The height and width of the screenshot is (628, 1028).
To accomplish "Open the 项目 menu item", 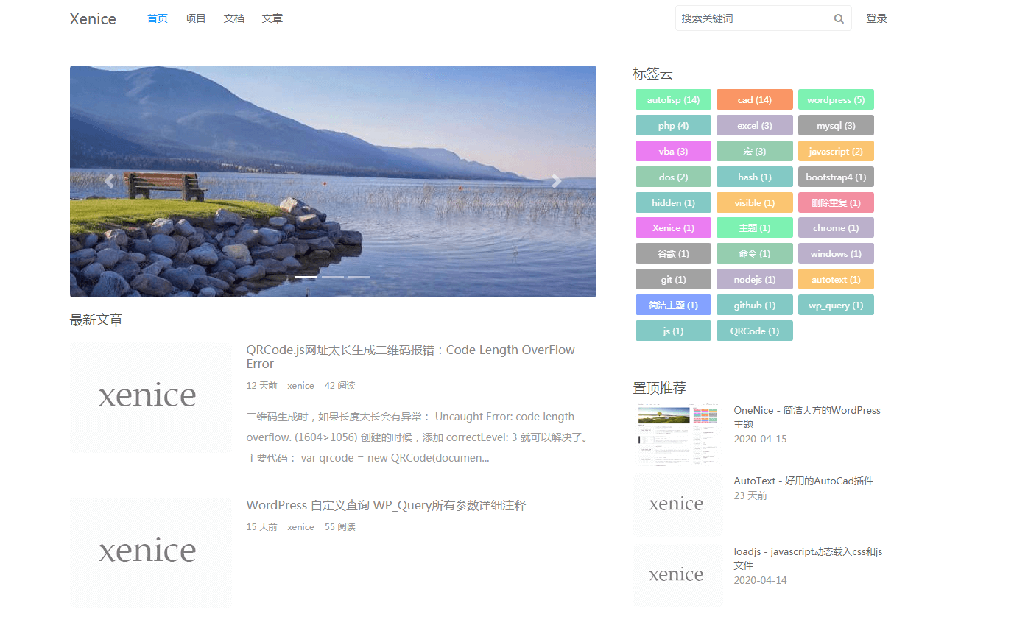I will point(195,18).
